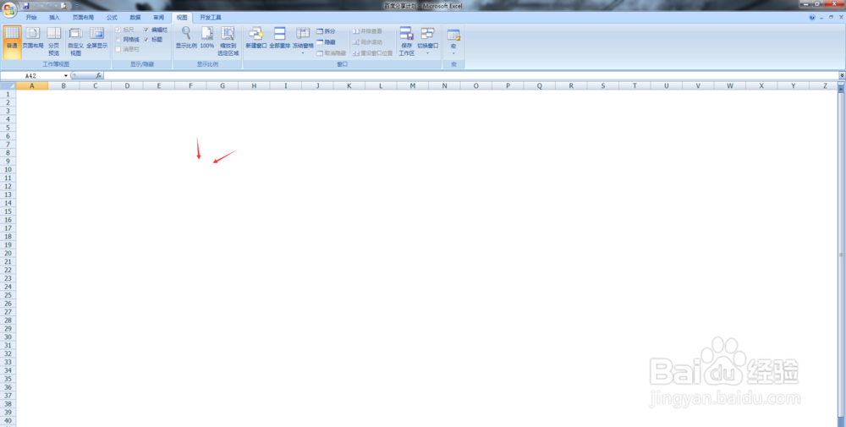This screenshot has height=427, width=846.
Task: Open the 开始 ribbon tab
Action: [x=31, y=17]
